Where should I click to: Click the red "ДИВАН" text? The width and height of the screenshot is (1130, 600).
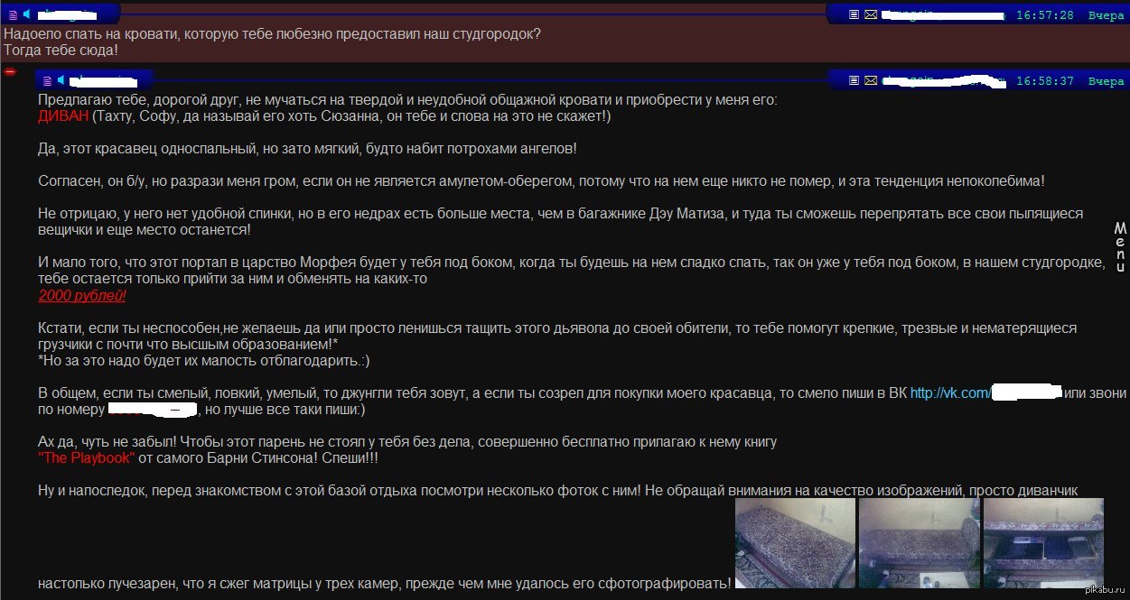tap(63, 116)
